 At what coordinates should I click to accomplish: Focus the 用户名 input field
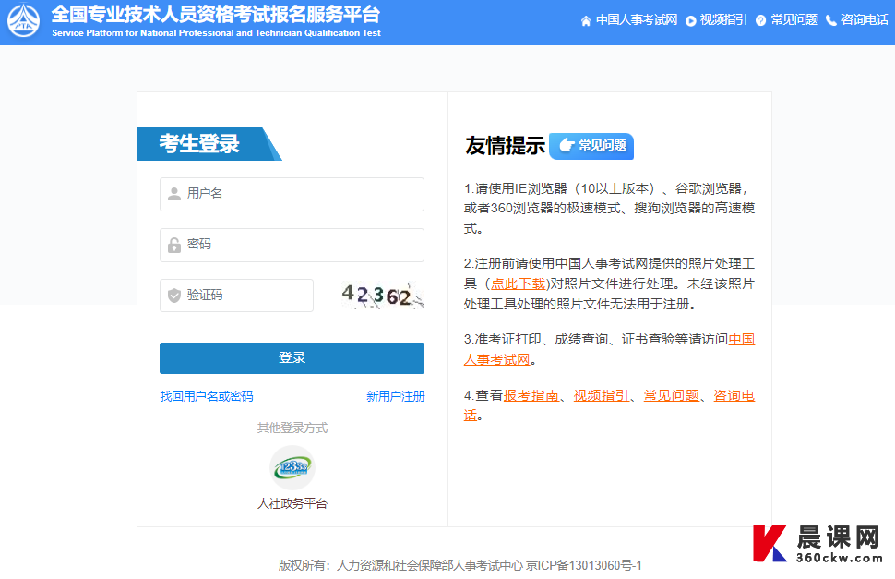[x=292, y=194]
